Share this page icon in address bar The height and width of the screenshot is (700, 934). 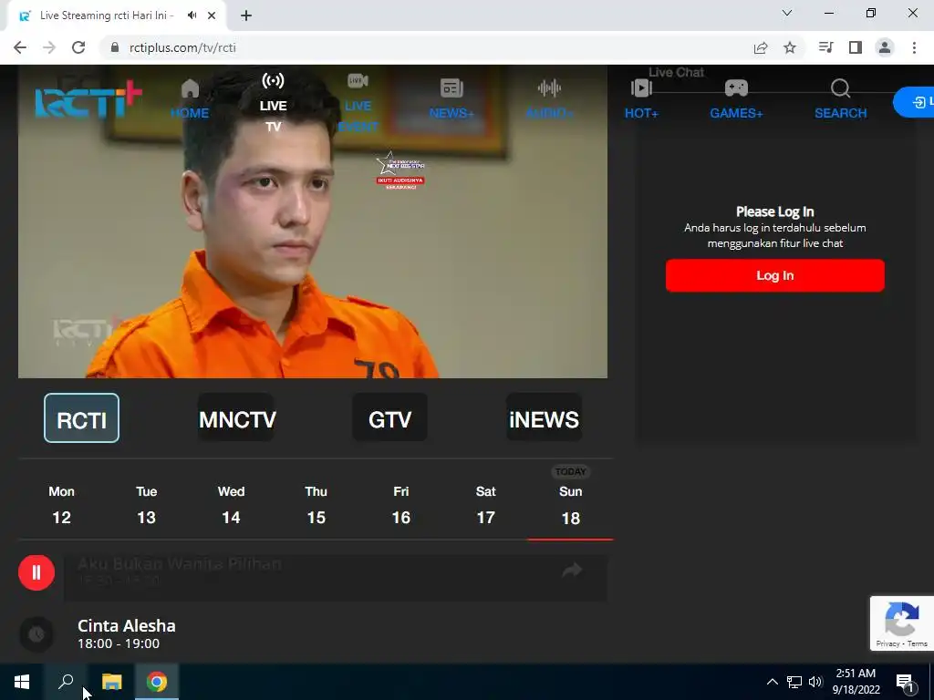point(761,47)
